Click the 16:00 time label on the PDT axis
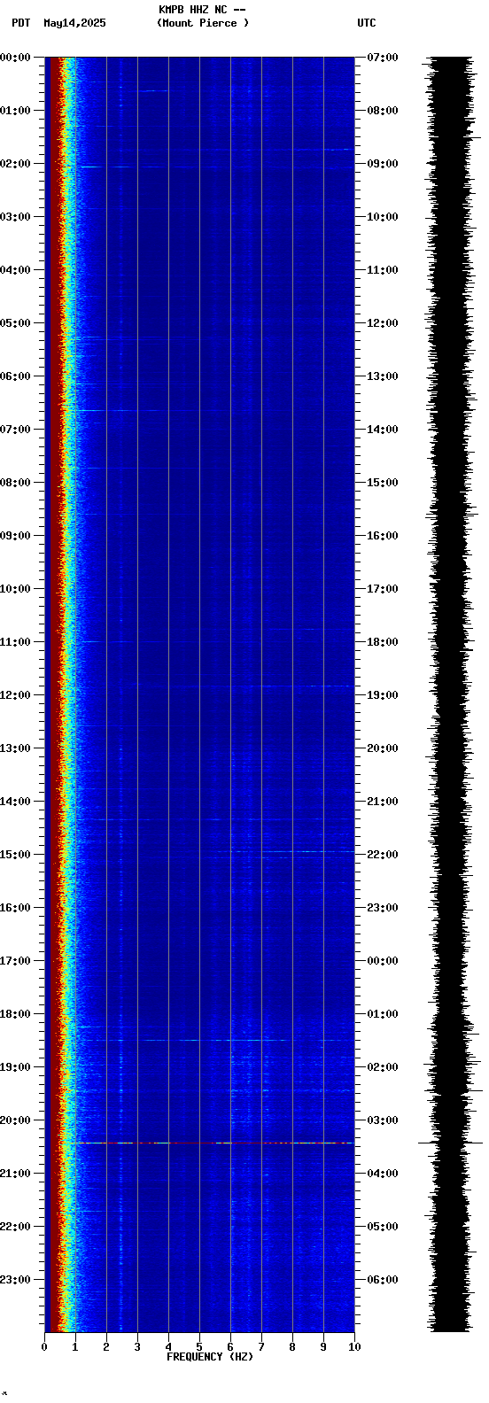Image resolution: width=489 pixels, height=1403 pixels. [x=15, y=908]
